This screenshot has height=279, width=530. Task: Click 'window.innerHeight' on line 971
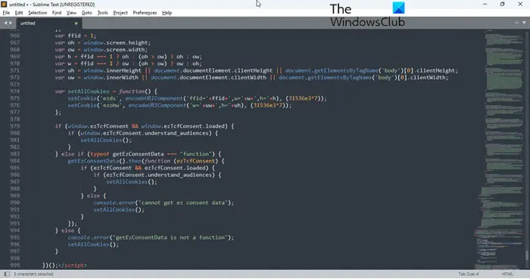click(x=112, y=70)
